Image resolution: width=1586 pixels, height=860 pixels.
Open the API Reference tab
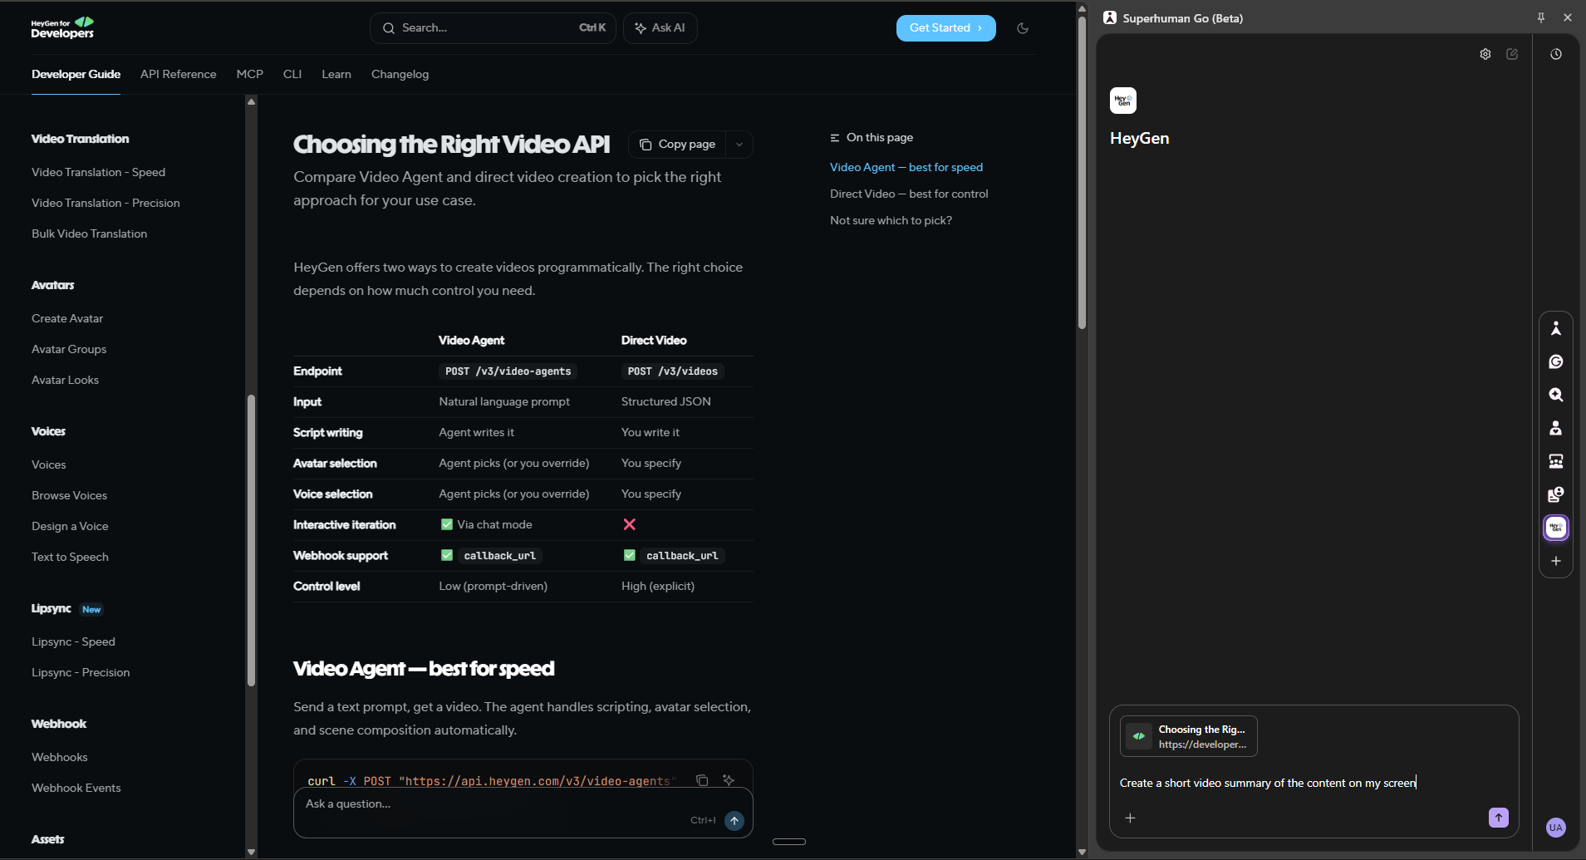click(178, 74)
